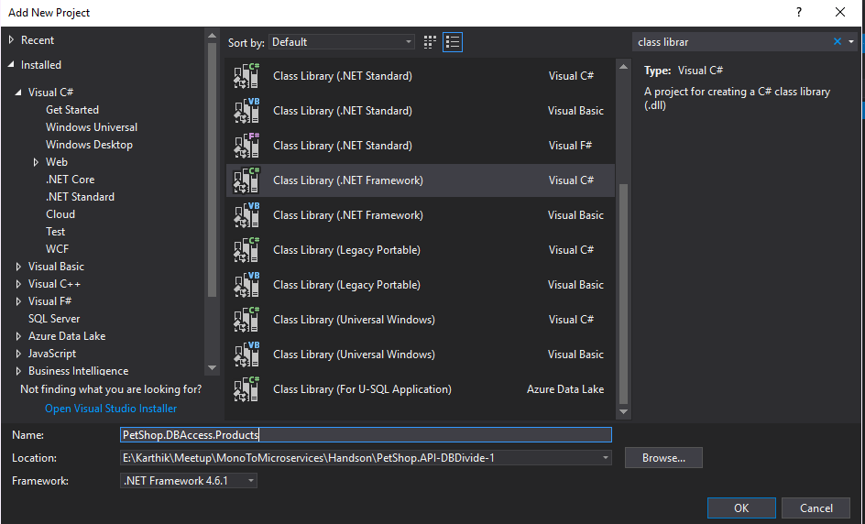Switch to small icons list view

click(453, 42)
